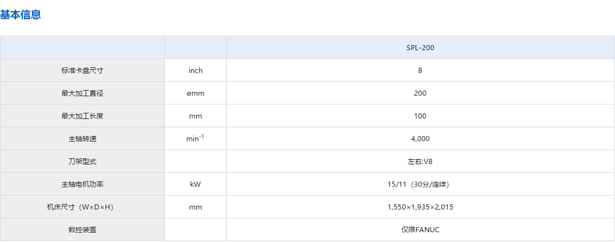
Task: Select the inch unit cell
Action: point(195,71)
